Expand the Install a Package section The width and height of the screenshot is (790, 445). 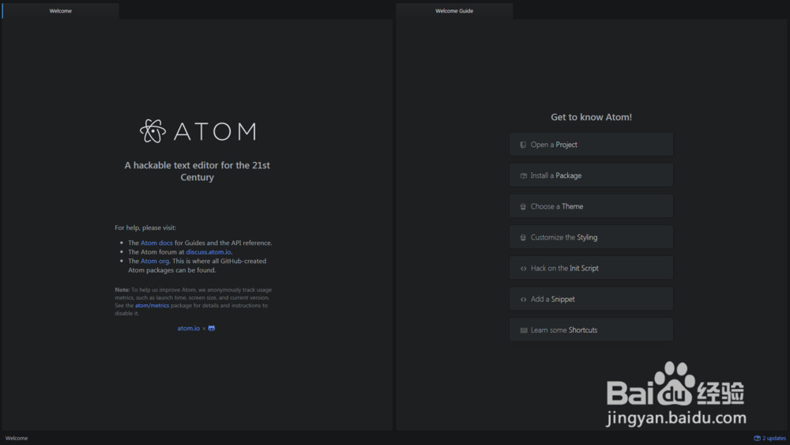[591, 175]
